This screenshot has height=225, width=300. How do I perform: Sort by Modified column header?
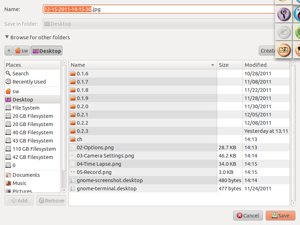[x=266, y=65]
